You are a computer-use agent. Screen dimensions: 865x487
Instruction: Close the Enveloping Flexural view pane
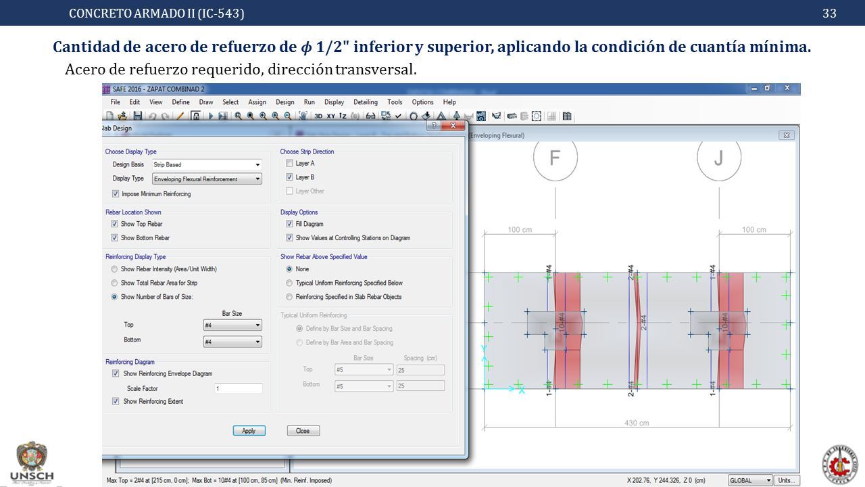[x=786, y=135]
